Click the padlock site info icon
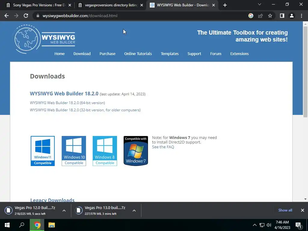 pos(38,16)
